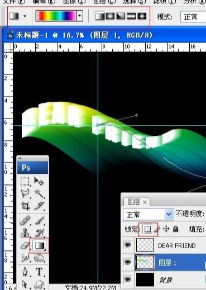This screenshot has width=206, height=290.
Task: Open the 编辑(E) menu
Action: (44, 2)
